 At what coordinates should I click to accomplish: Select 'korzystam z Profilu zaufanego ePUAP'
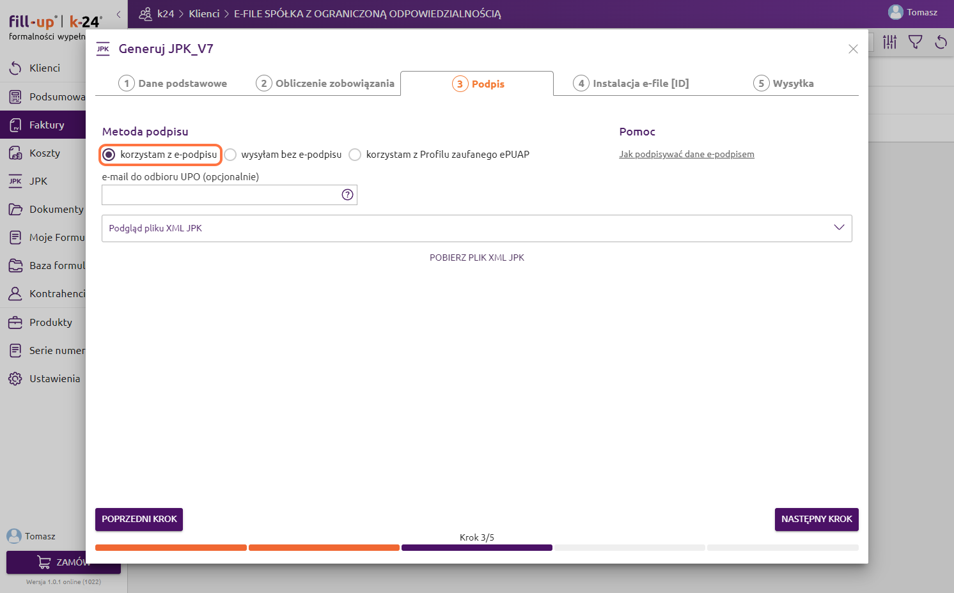(356, 155)
